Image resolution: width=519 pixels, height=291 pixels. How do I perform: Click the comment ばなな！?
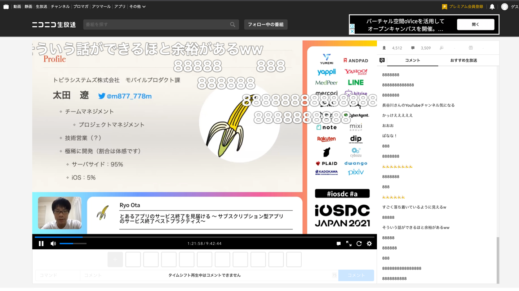pos(390,136)
